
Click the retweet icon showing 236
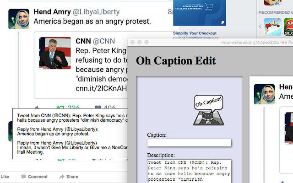(x=60, y=107)
